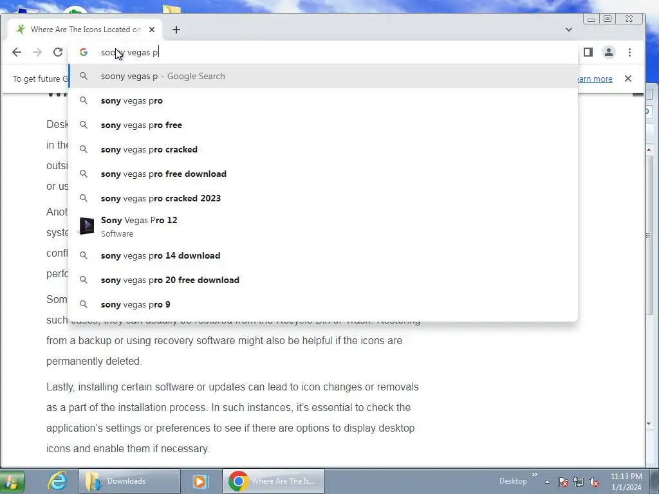Click the muted volume tray icon

point(594,482)
